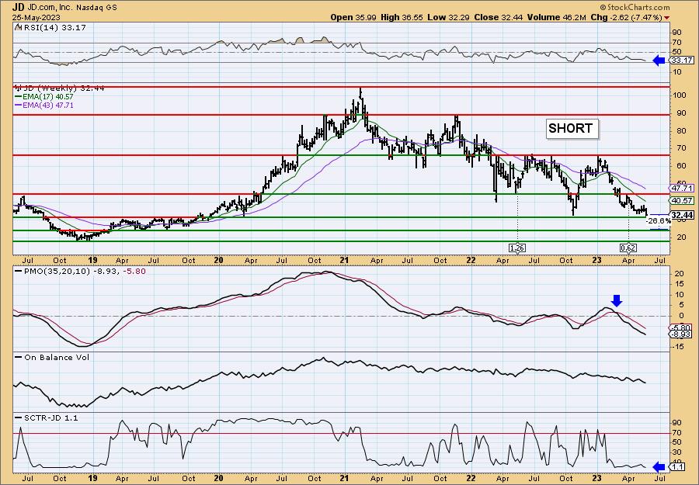
Task: Click the -8.93 PMO value tag
Action: click(x=682, y=334)
